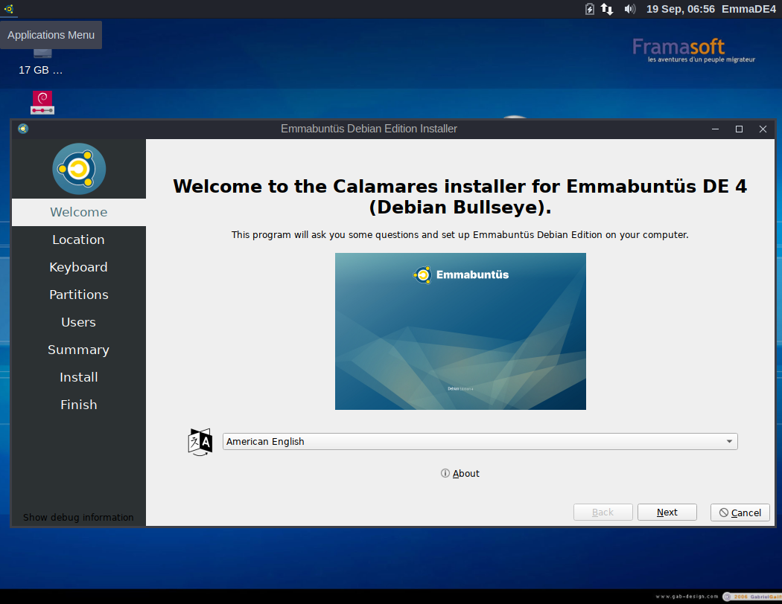
Task: Select the Finish step in sidebar
Action: (79, 405)
